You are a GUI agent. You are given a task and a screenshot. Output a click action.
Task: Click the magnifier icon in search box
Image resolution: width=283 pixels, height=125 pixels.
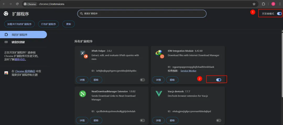[81, 14]
